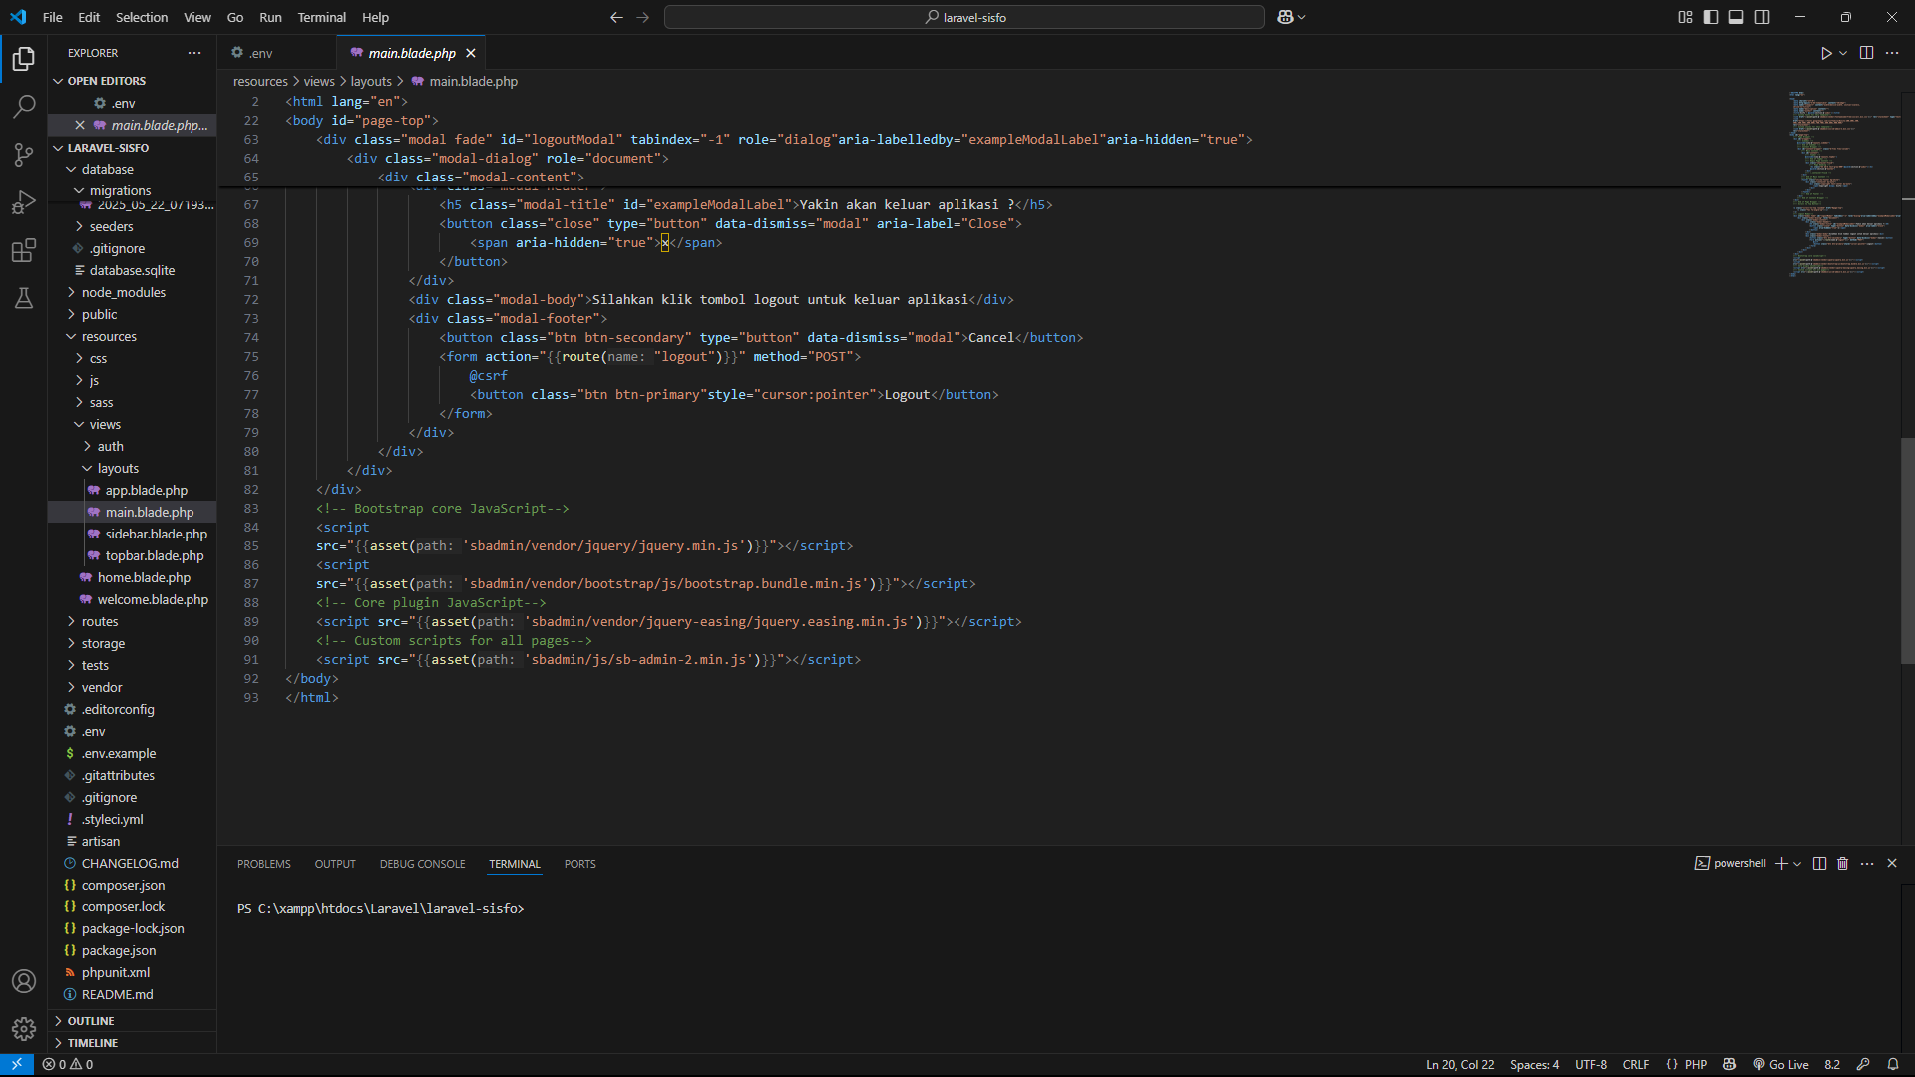Toggle the bottom Panel layout button

tap(1736, 17)
